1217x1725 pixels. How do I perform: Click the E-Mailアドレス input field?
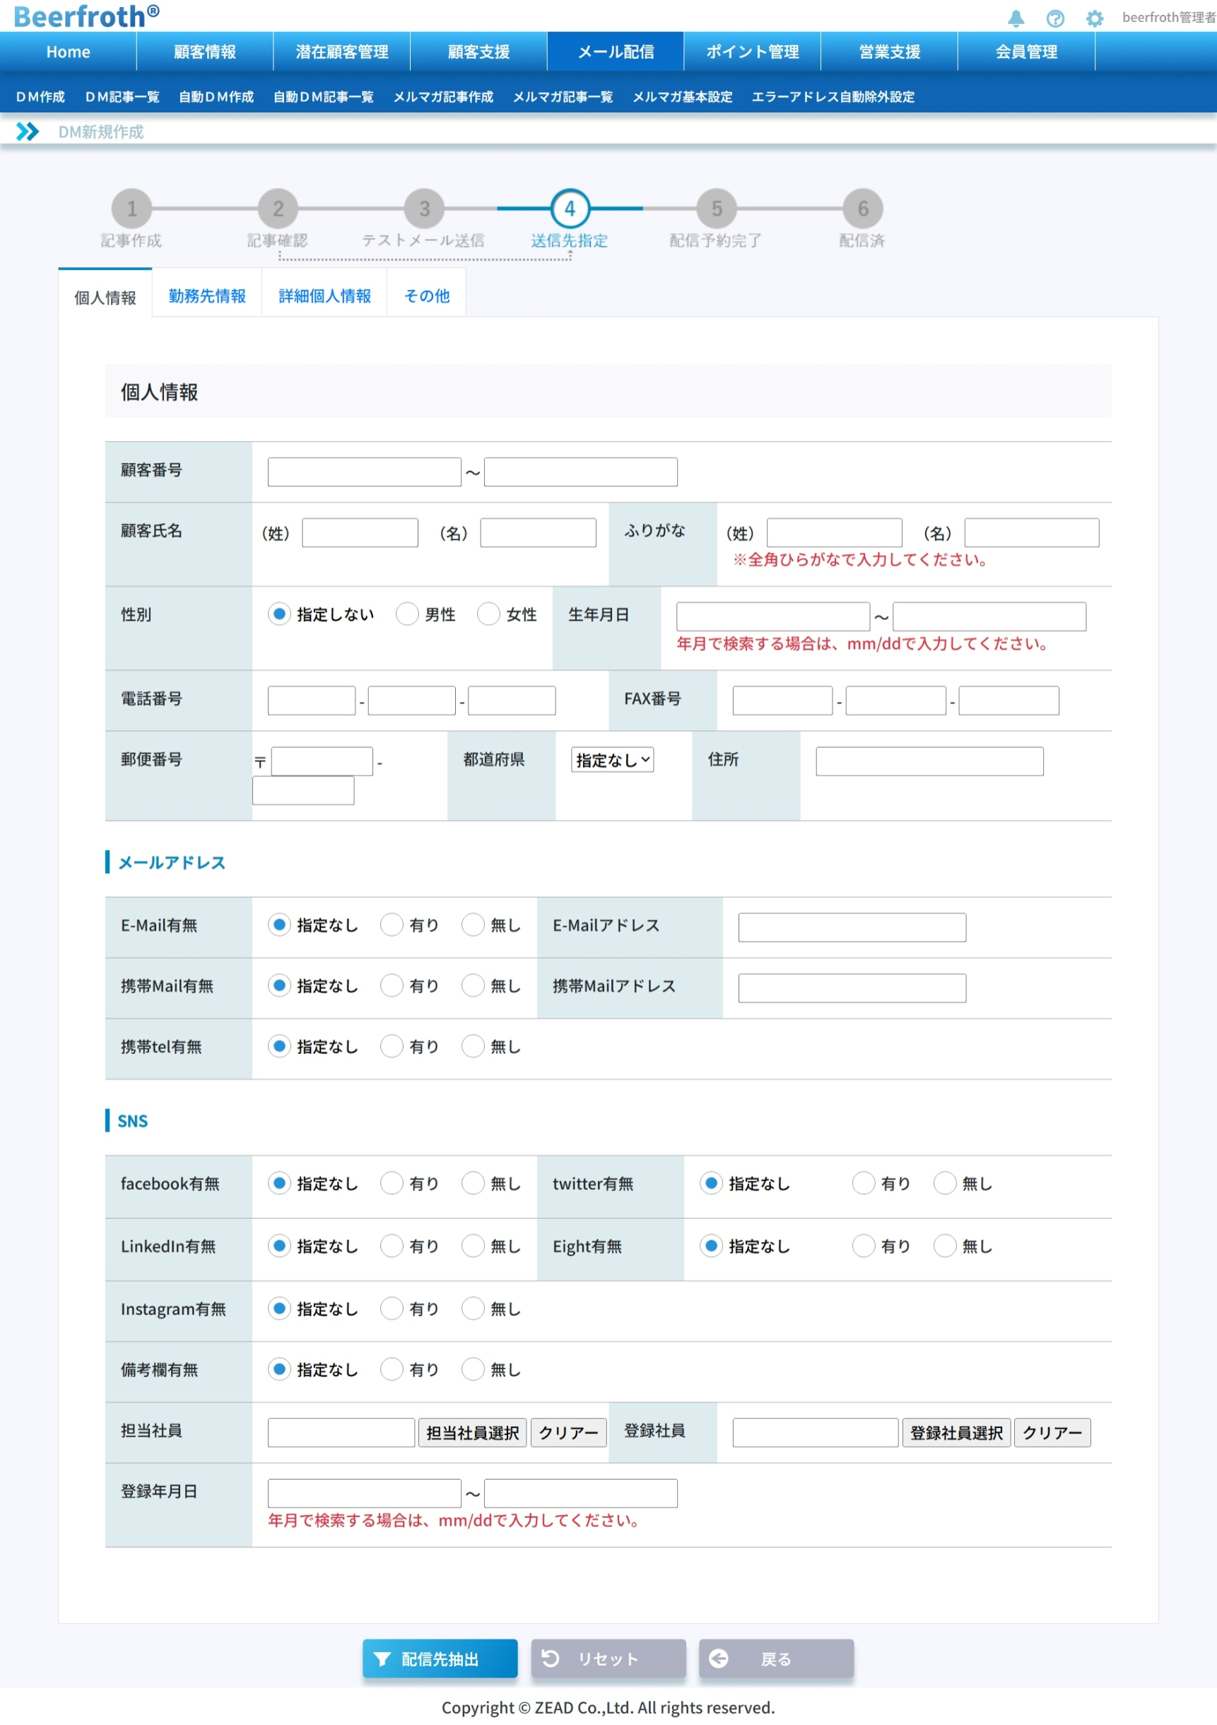tap(851, 927)
